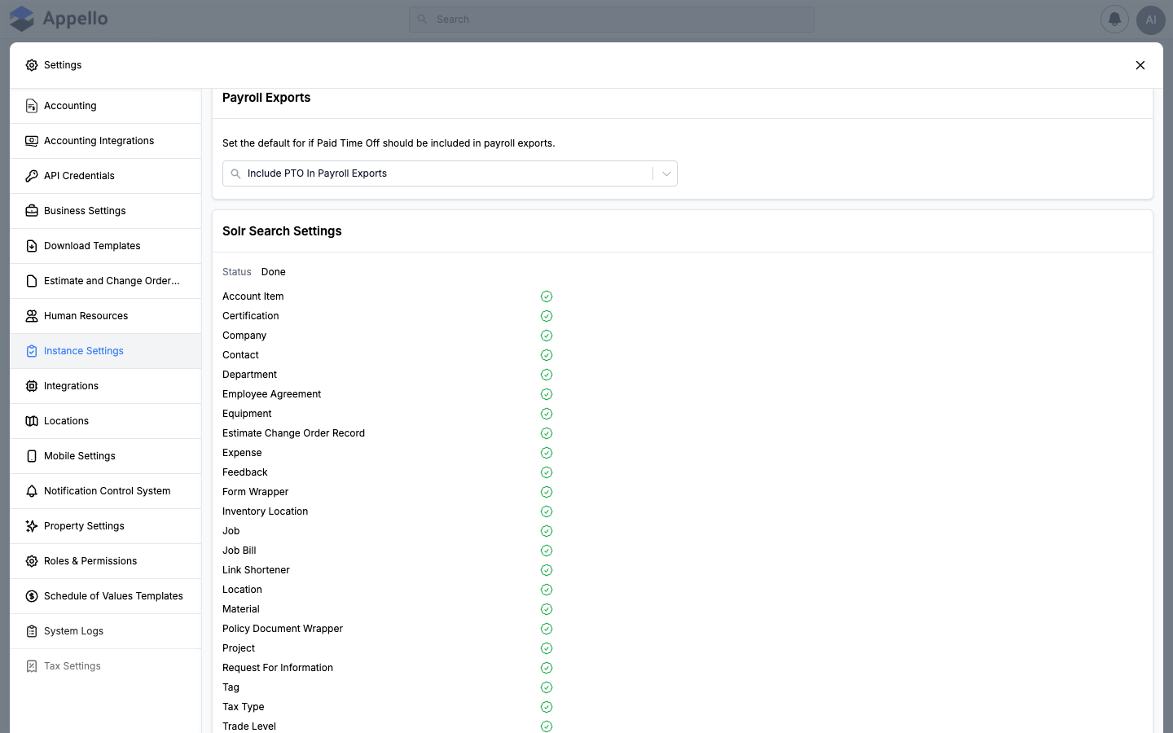Viewport: 1173px width, 733px height.
Task: Click the Notification Control System bell icon
Action: [x=32, y=491]
